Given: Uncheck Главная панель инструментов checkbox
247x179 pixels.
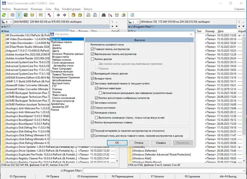Looking at the screenshot, I should coord(92,49).
